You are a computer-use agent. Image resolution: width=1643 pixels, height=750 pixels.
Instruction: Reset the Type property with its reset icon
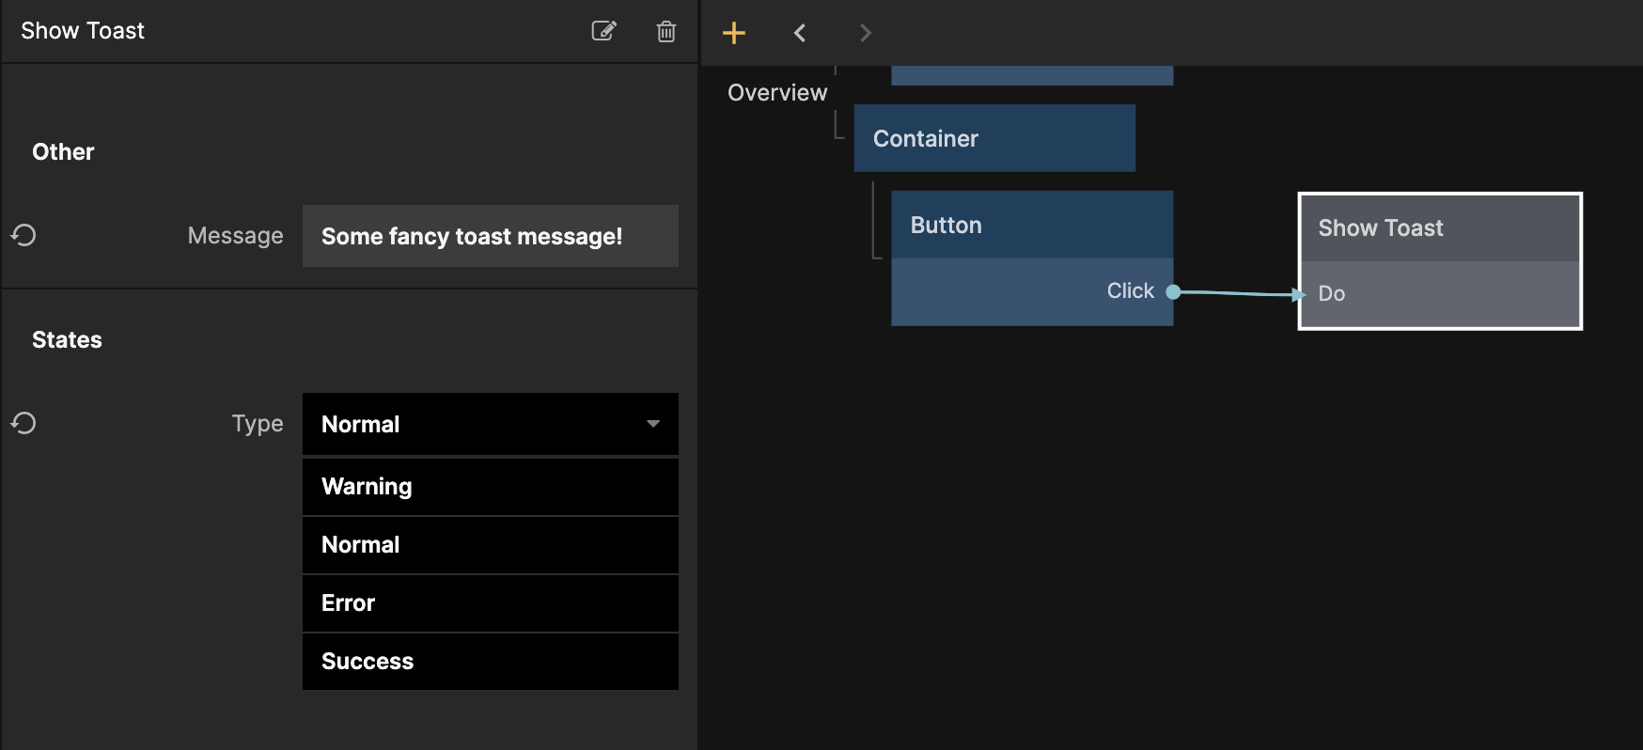click(x=23, y=423)
